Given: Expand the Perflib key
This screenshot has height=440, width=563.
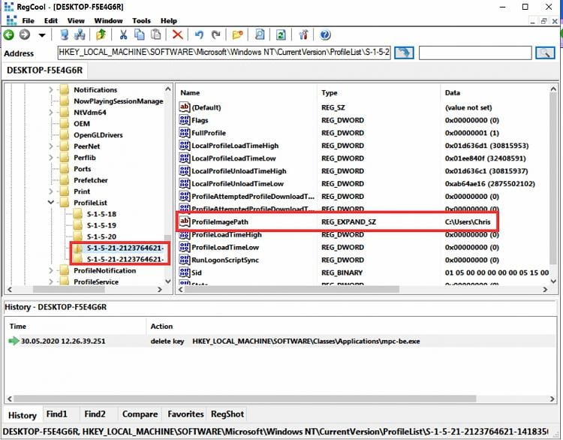Looking at the screenshot, I should (51, 158).
